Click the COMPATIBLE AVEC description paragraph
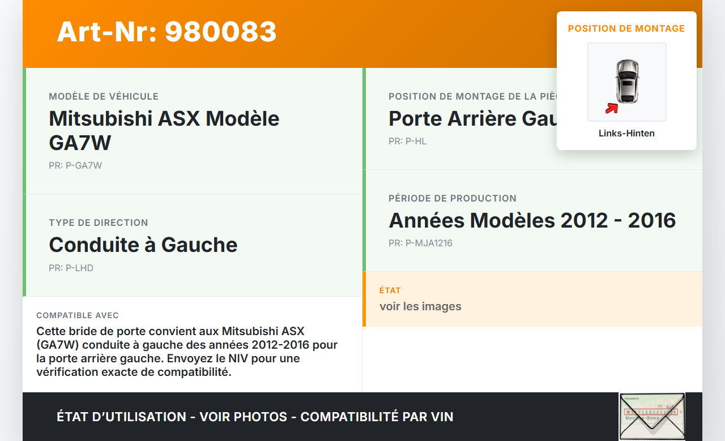This screenshot has width=725, height=441. [x=187, y=352]
